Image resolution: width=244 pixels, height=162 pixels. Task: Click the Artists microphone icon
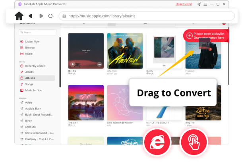(21, 72)
